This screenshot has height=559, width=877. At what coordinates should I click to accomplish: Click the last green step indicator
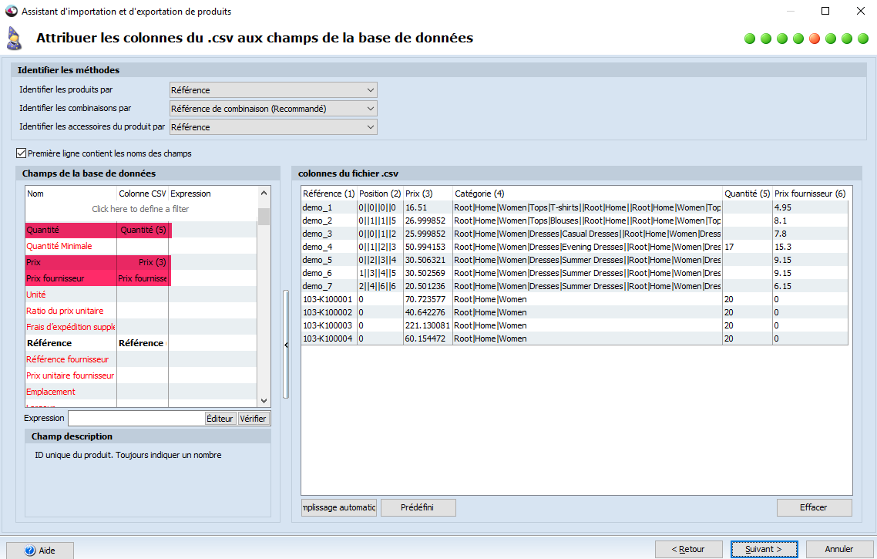pos(862,38)
